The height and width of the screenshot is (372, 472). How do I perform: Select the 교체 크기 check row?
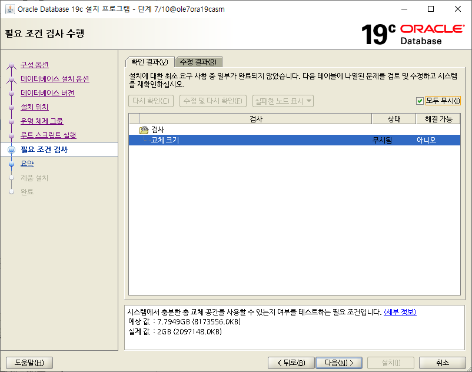294,140
